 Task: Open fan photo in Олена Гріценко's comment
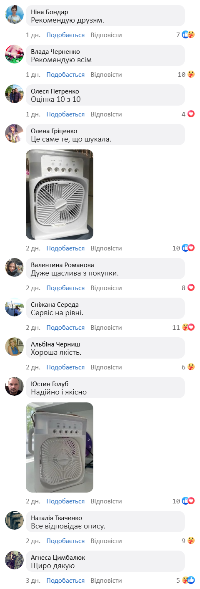(60, 195)
